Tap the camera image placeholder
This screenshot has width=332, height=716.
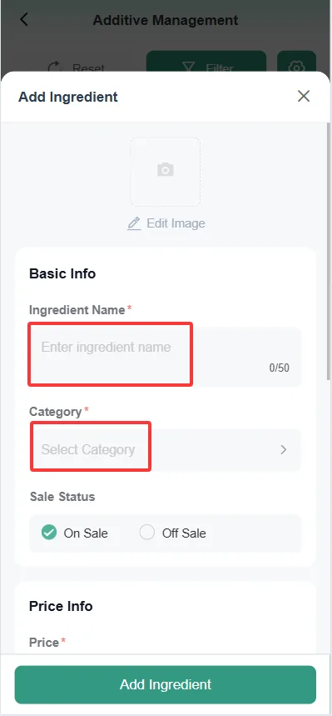click(x=166, y=172)
